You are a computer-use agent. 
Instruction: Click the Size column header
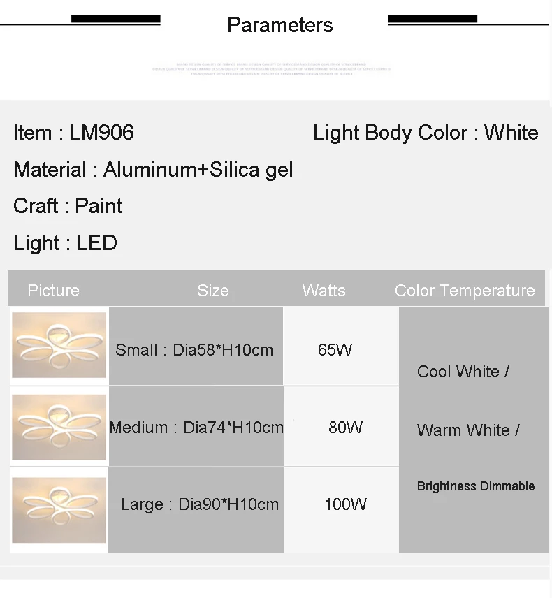tap(213, 291)
